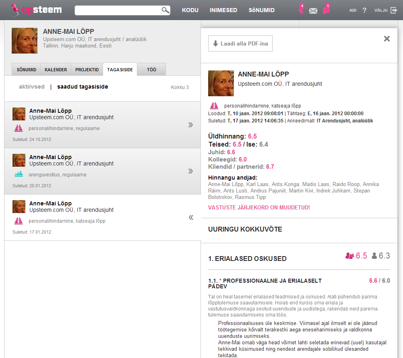Click into the top search field
403x358 pixels.
coord(118,10)
